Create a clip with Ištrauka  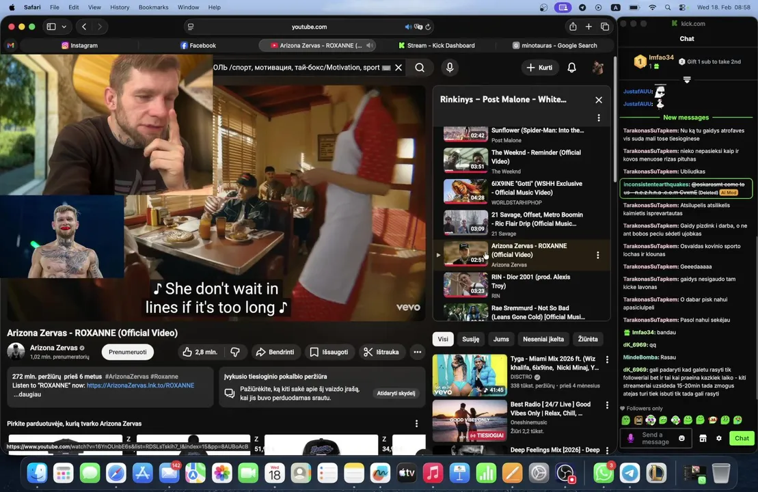(x=381, y=352)
